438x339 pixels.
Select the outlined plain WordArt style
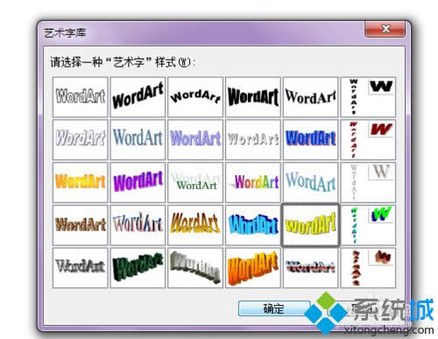81,97
